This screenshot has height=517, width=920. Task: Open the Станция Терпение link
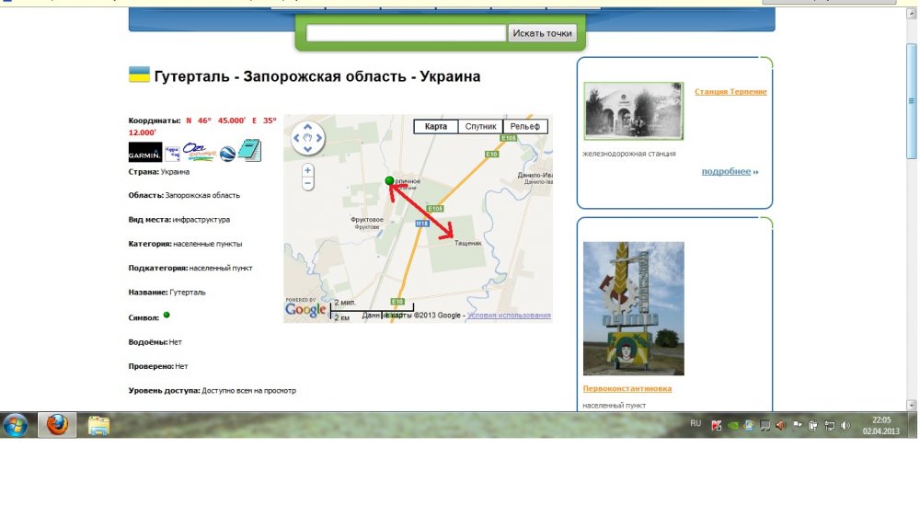coord(730,92)
